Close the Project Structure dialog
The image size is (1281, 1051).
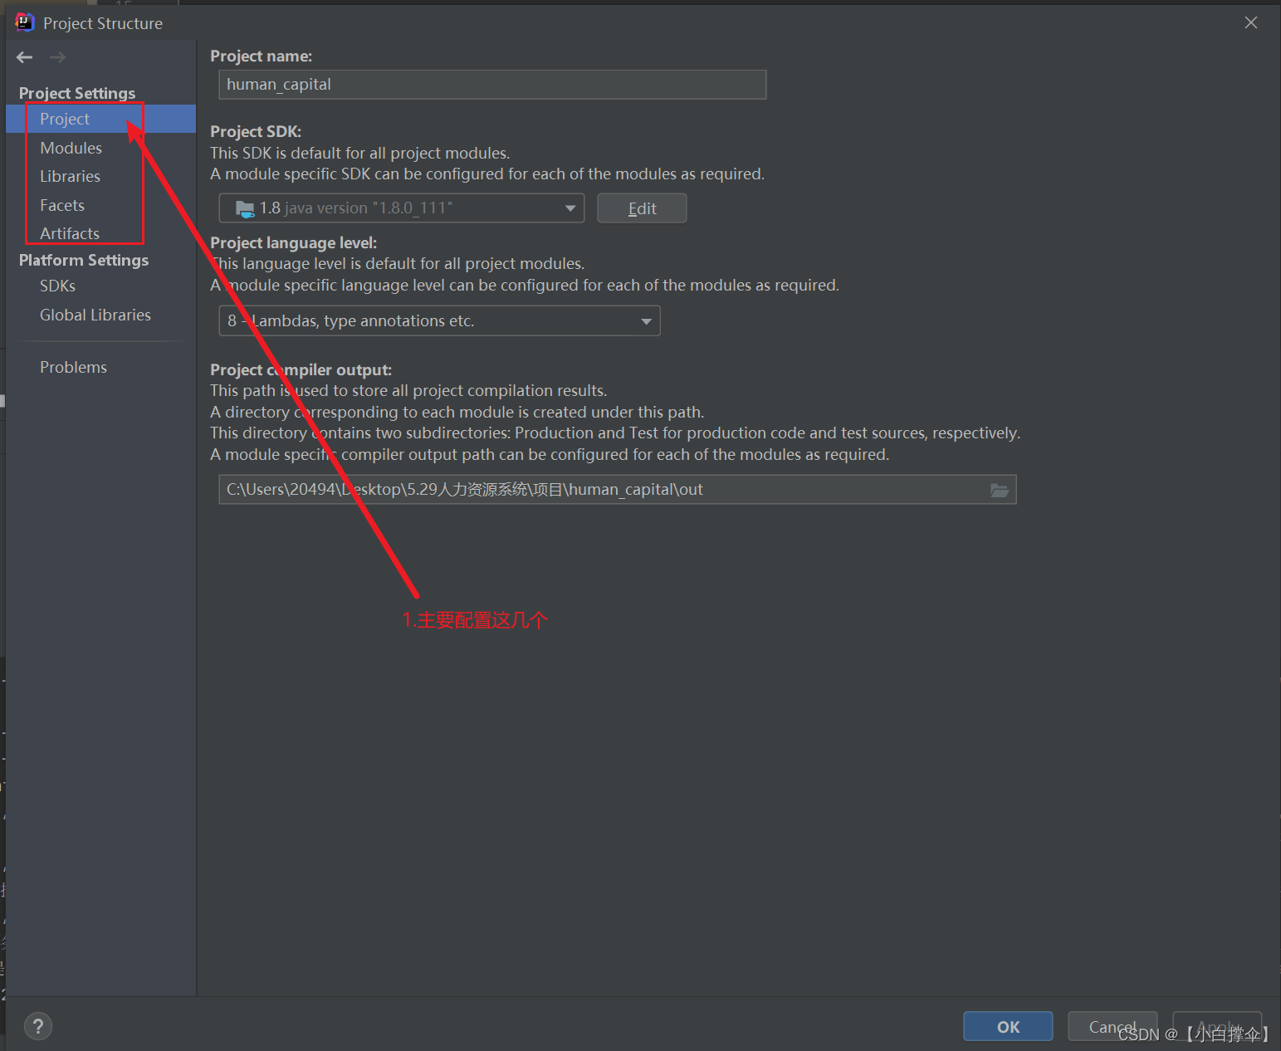1251,22
